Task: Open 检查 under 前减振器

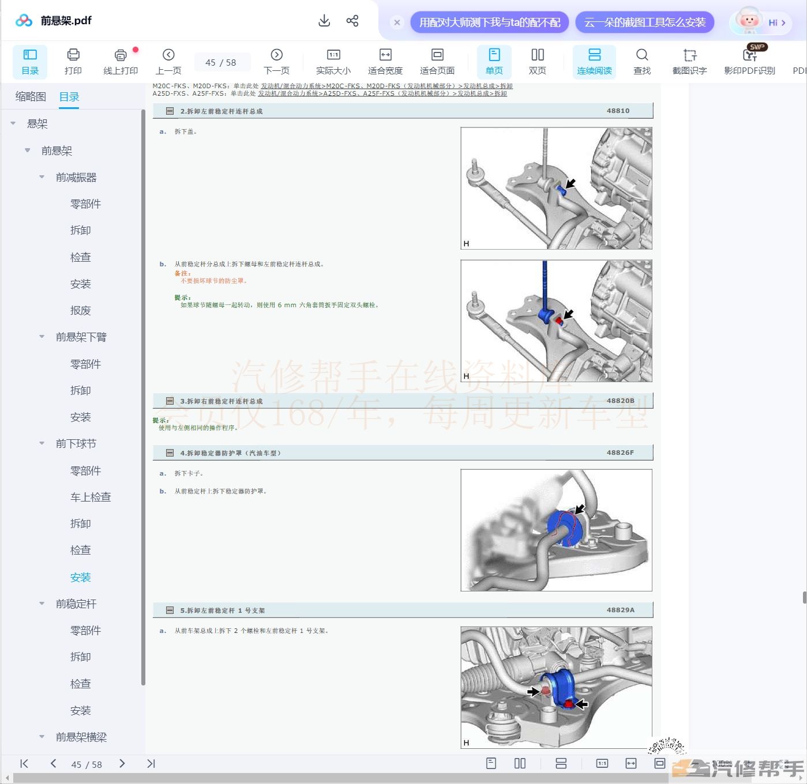Action: (81, 257)
